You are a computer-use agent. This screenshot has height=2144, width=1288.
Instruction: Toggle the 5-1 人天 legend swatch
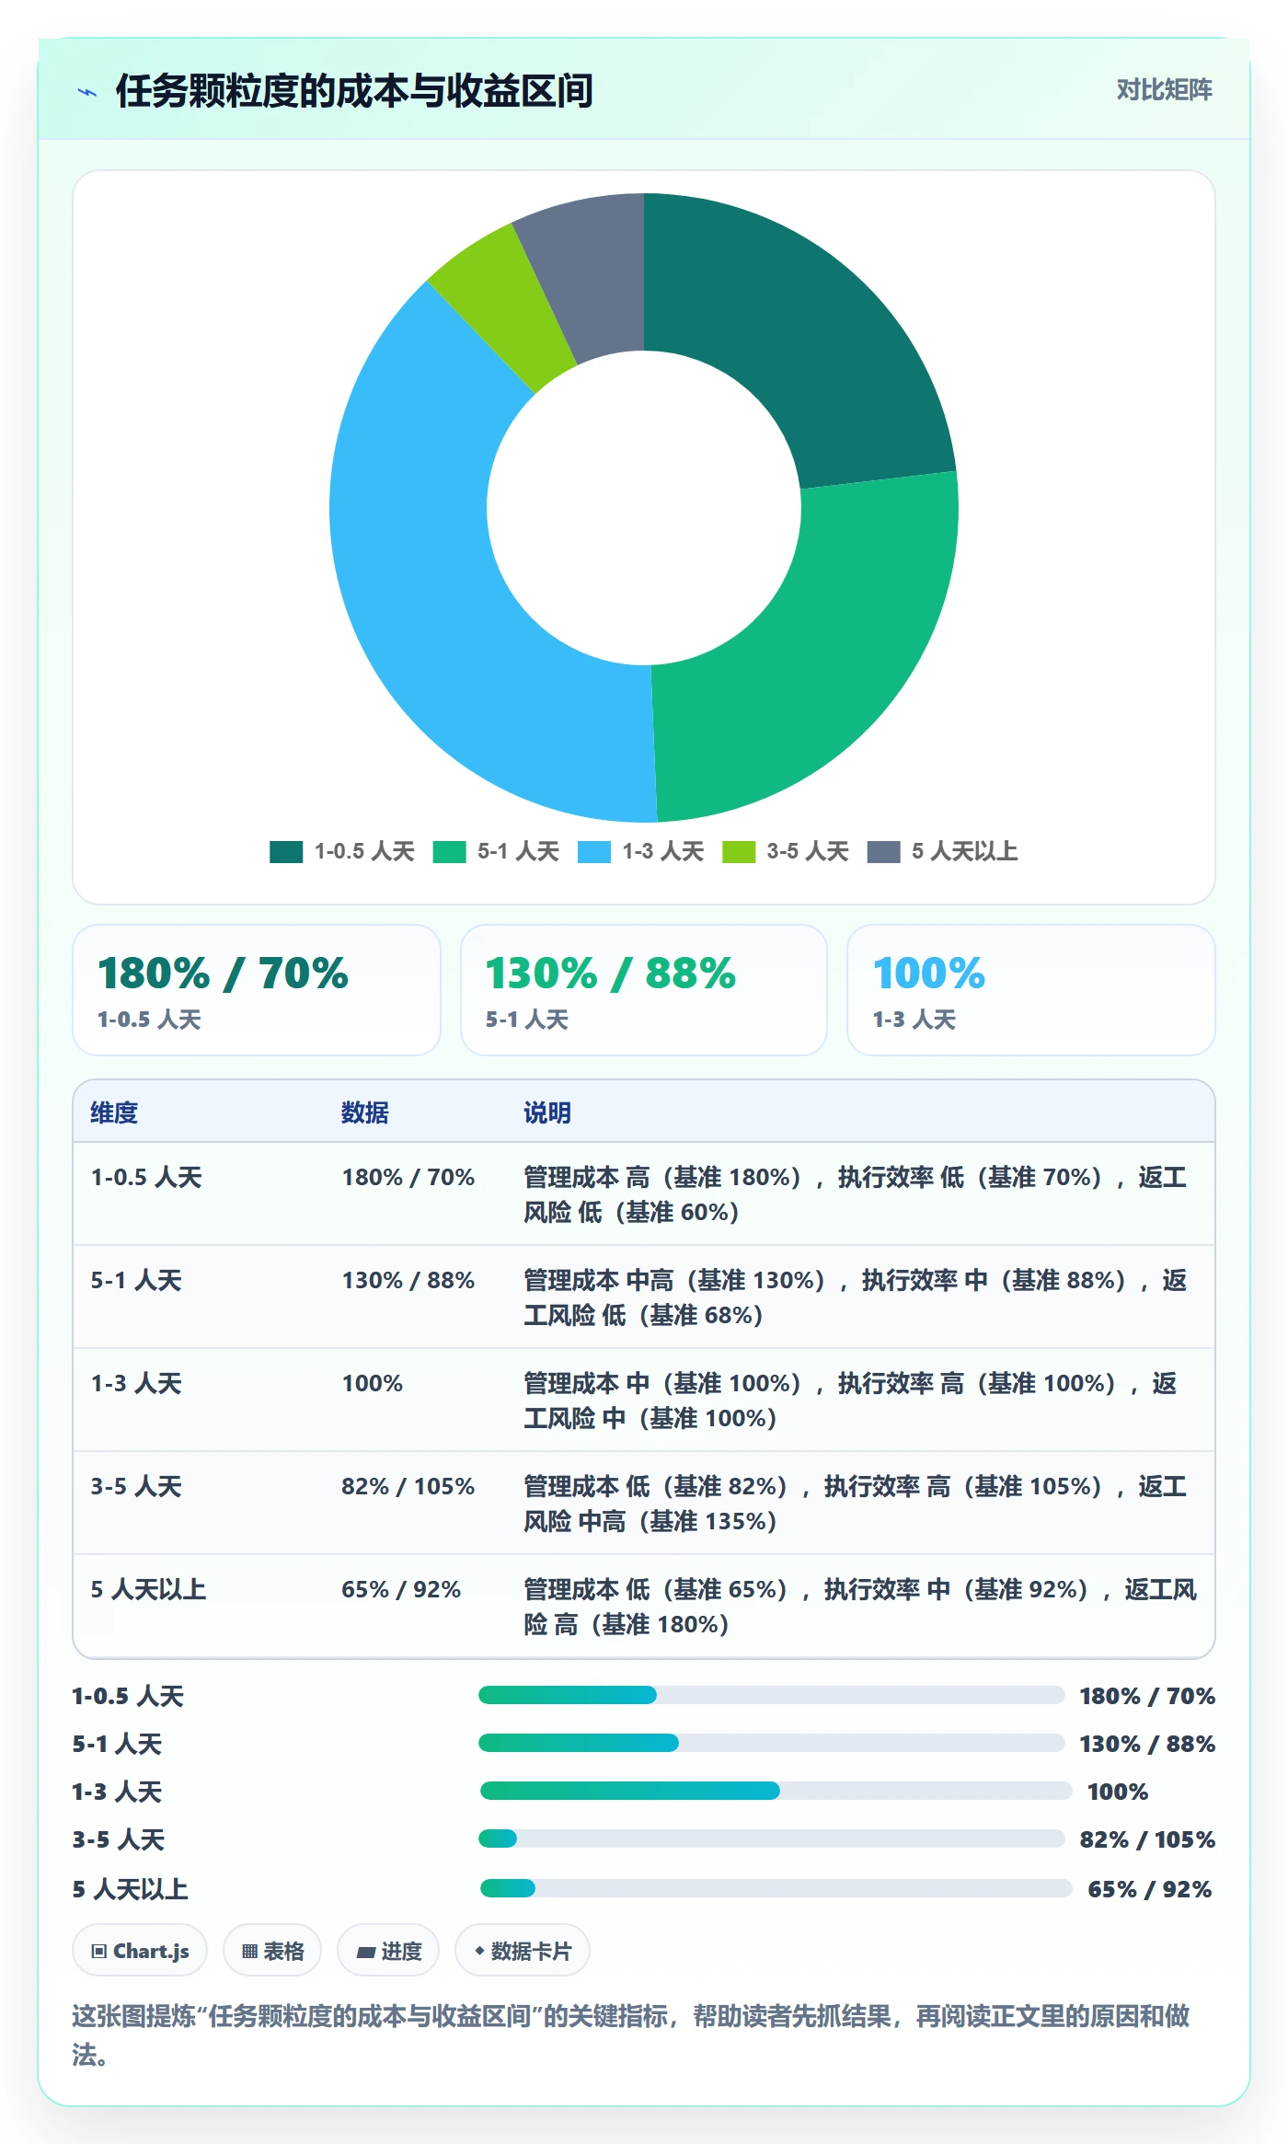point(449,851)
